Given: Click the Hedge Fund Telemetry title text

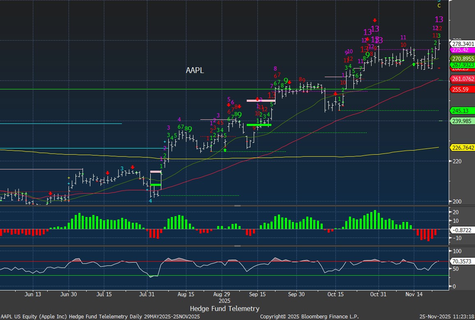Looking at the screenshot, I should click(x=225, y=309).
